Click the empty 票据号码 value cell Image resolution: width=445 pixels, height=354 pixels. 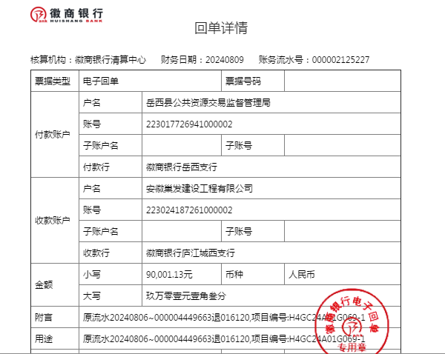[x=341, y=81]
